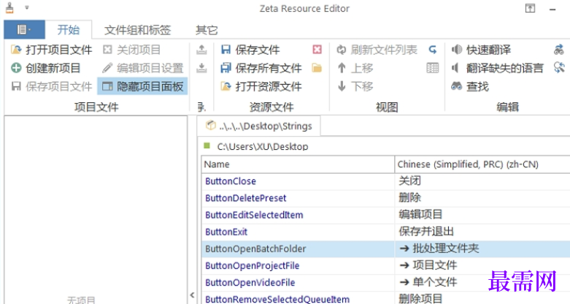Click the binoculars-with-arrows icon beside 快速翻译
The image size is (570, 304).
pyautogui.click(x=559, y=50)
